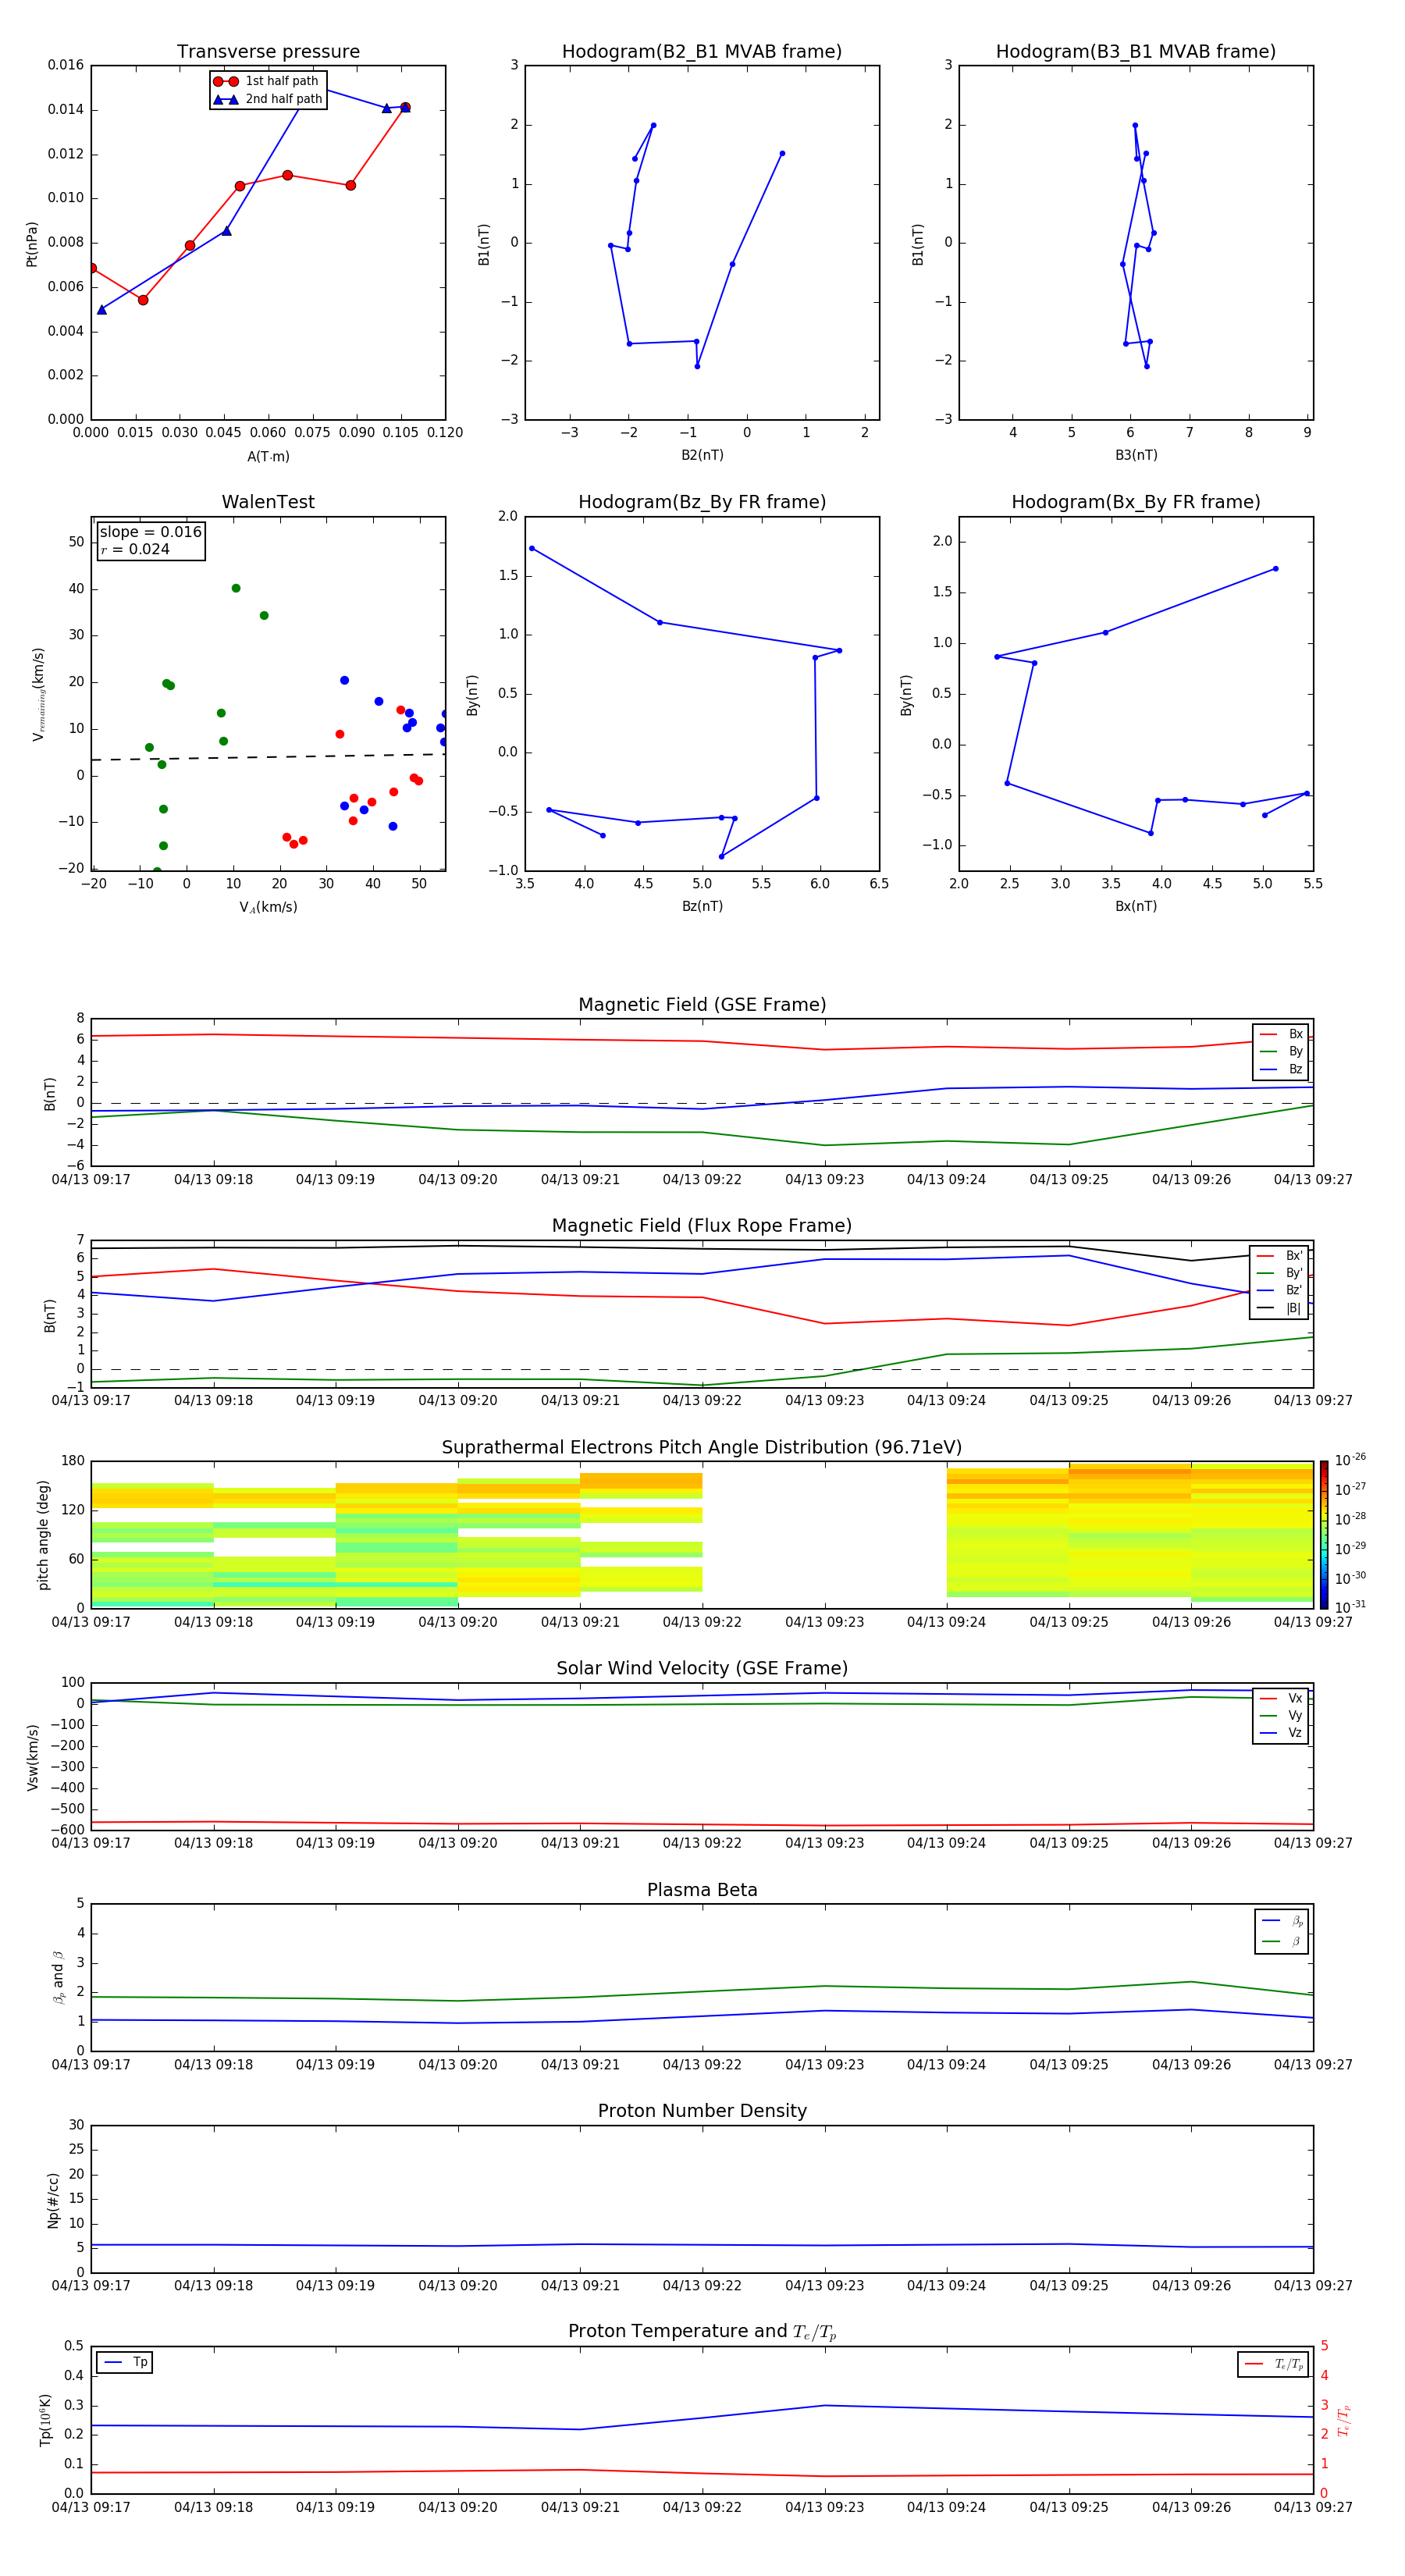Click the 'Hodogram(B2_B1 MVAB frame)' title
This screenshot has width=1405, height=2576.
[702, 52]
